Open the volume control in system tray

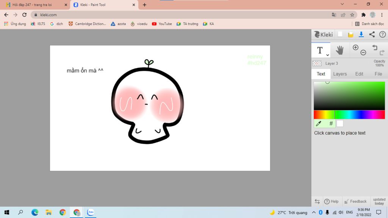[x=341, y=212]
